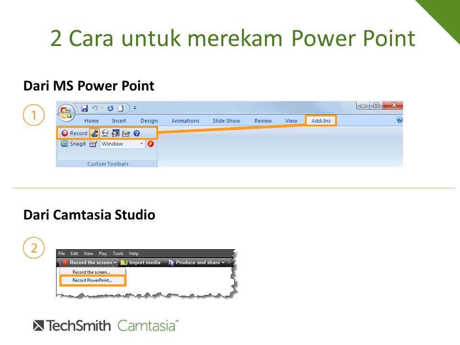Image resolution: width=460 pixels, height=345 pixels.
Task: Open Customize Quick Access Toolbar arrow
Action: tap(135, 108)
